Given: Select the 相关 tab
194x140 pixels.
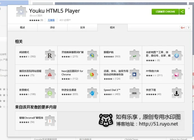Looking at the screenshot, I should click(112, 27).
